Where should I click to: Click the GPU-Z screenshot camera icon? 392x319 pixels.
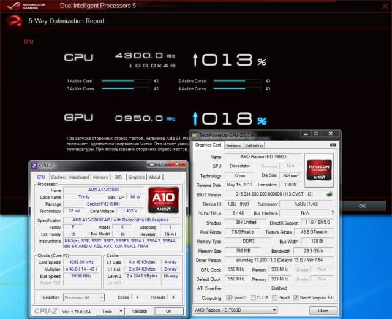coord(333,145)
